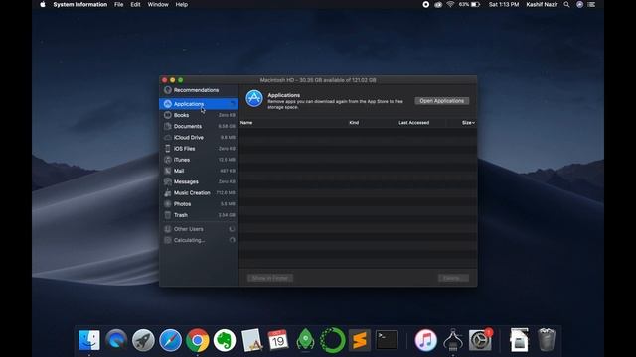Open the Photos storage category
The width and height of the screenshot is (636, 357).
199,204
